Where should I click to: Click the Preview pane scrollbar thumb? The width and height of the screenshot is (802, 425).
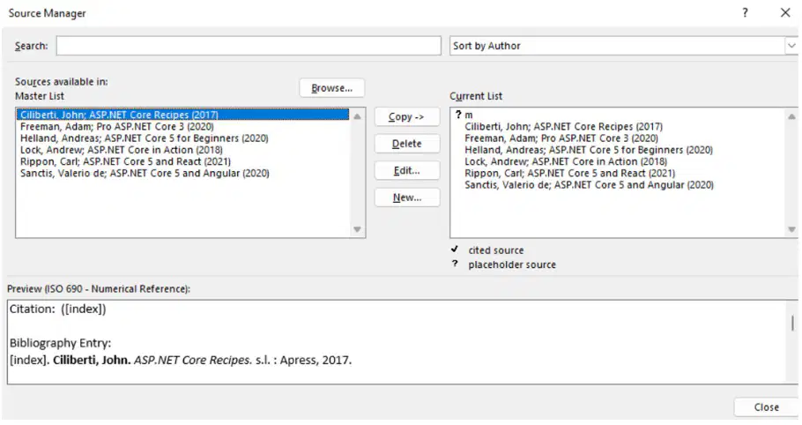[x=792, y=323]
